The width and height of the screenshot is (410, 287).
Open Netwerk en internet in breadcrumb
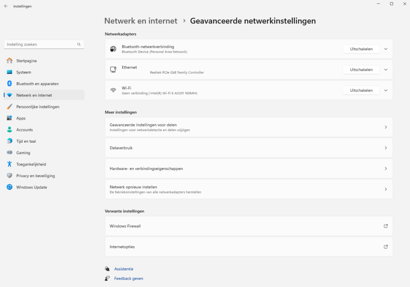click(141, 21)
